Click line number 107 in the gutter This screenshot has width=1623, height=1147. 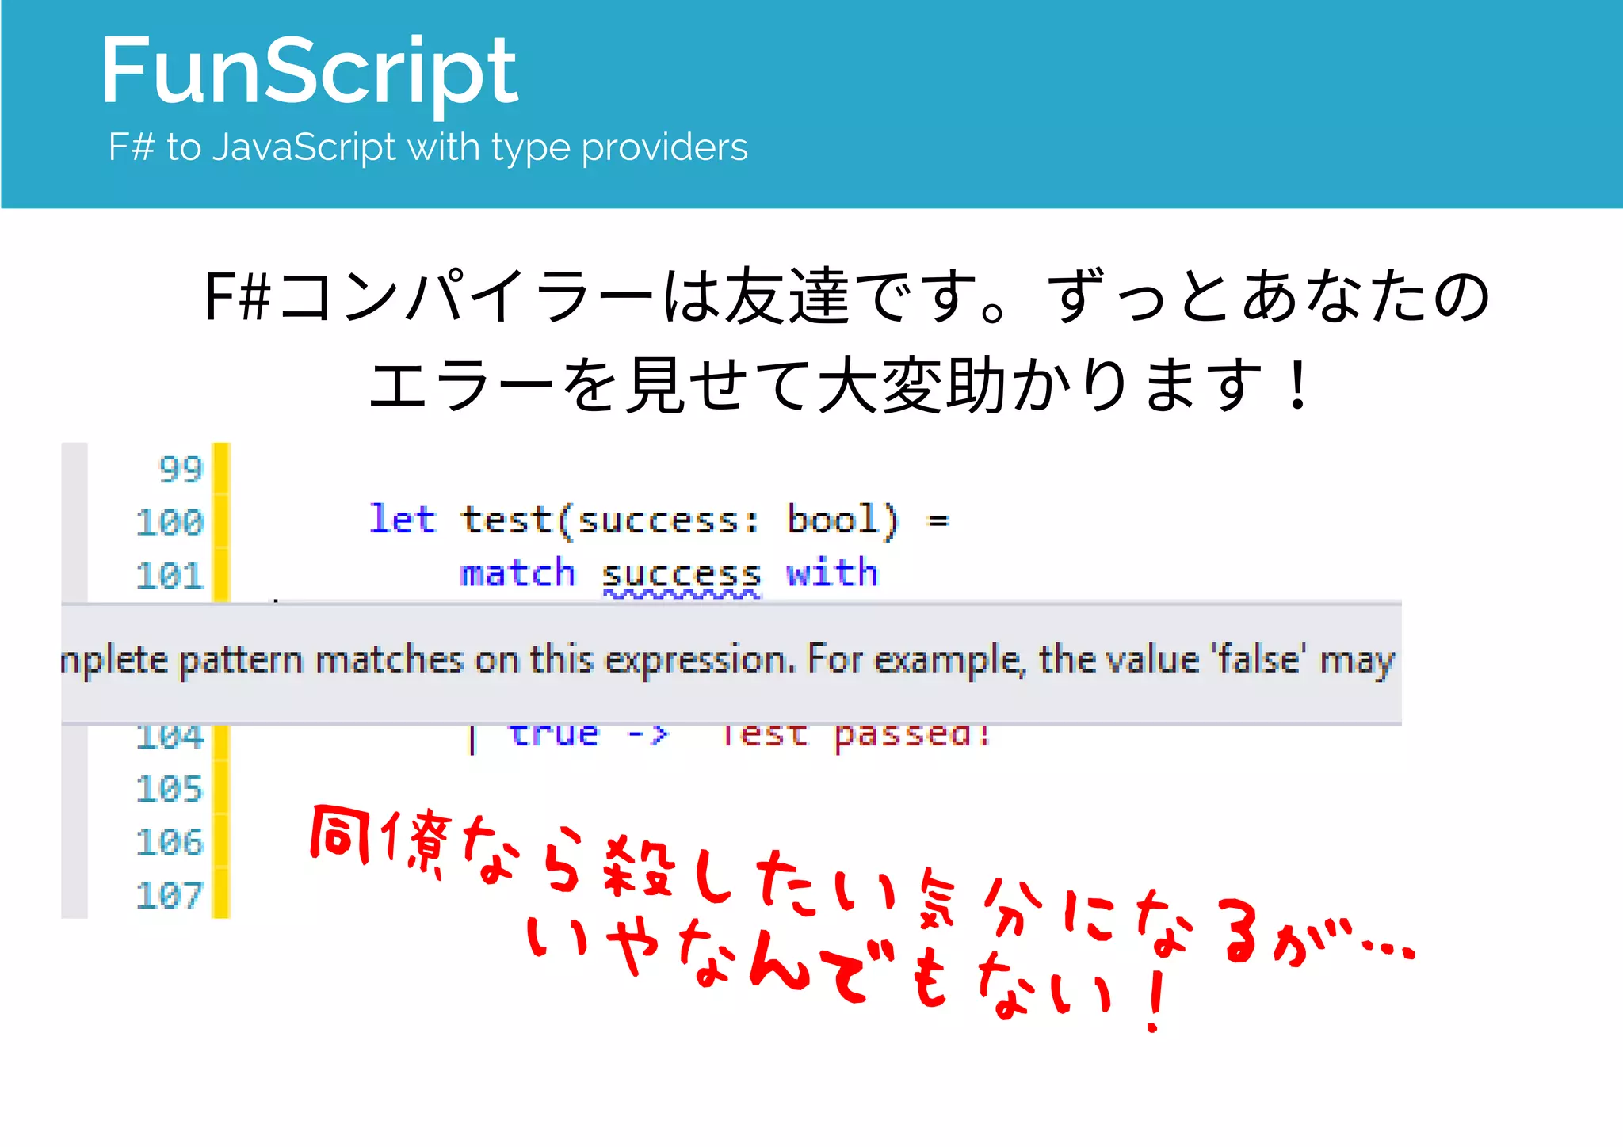click(170, 895)
